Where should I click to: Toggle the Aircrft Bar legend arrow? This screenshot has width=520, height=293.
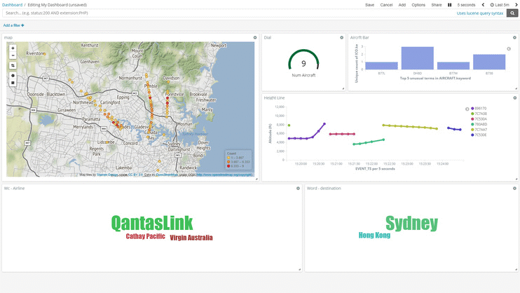[509, 49]
